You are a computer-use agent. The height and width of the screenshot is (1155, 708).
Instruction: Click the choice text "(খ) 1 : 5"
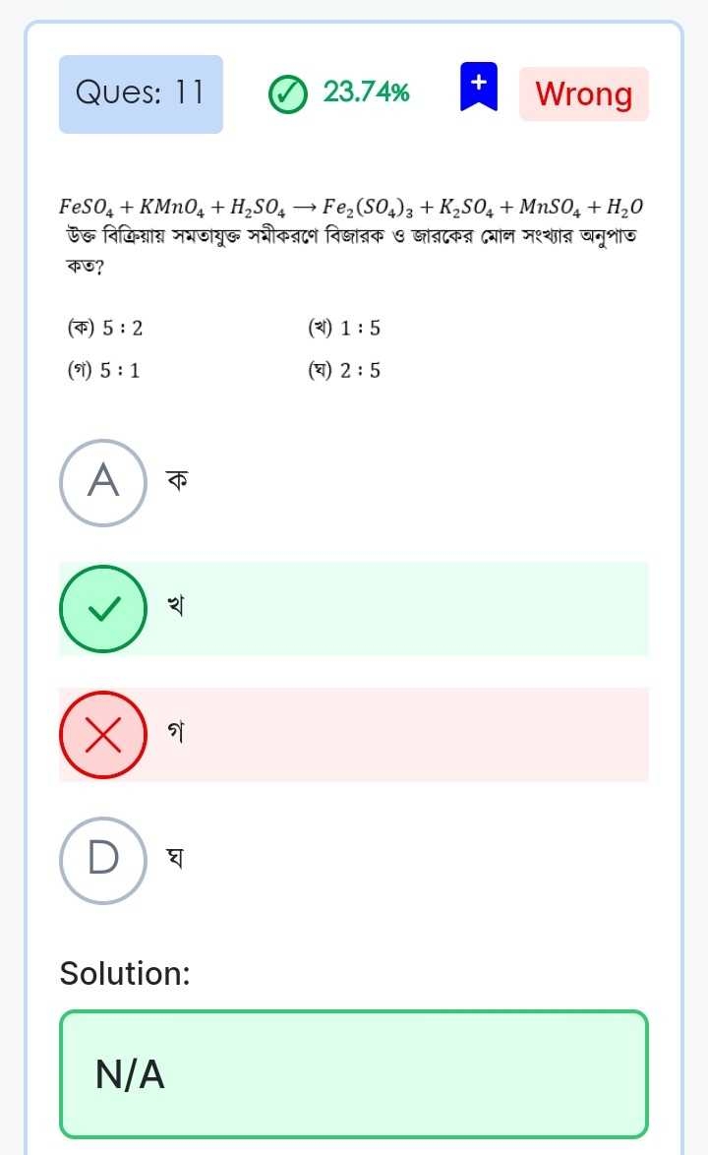tap(343, 329)
